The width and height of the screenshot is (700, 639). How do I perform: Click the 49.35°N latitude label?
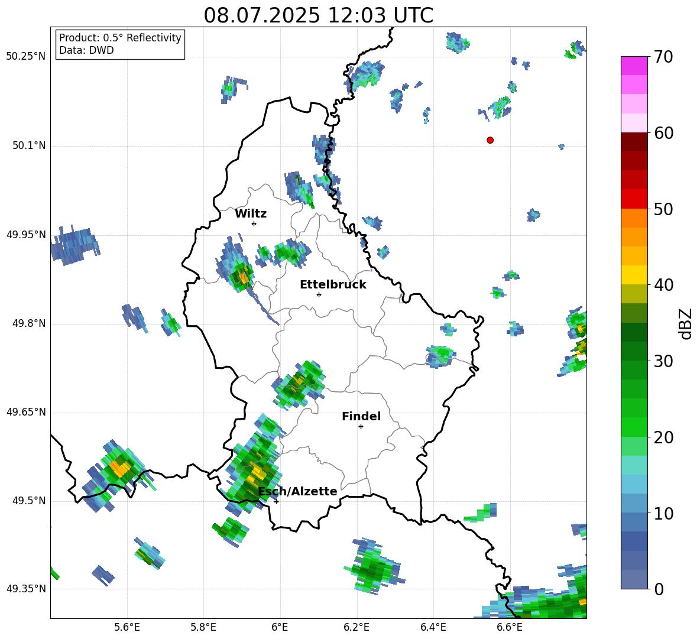[x=26, y=589]
